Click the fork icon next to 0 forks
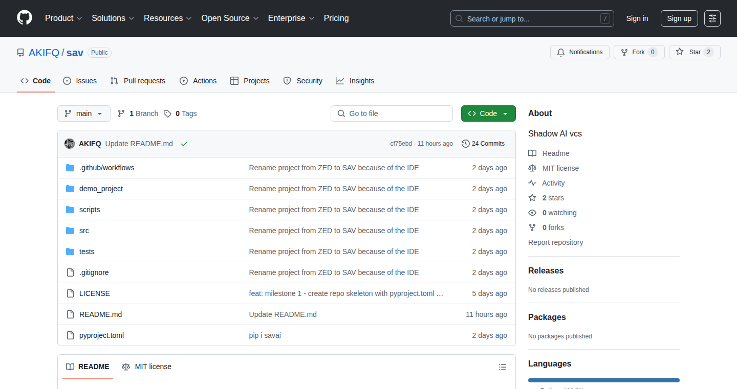 coord(532,227)
